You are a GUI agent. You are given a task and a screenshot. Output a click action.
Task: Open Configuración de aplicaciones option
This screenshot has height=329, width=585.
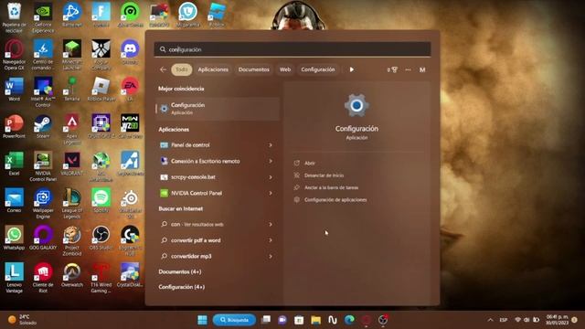(x=335, y=200)
